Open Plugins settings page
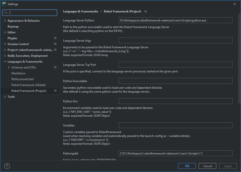 [x=12, y=38]
